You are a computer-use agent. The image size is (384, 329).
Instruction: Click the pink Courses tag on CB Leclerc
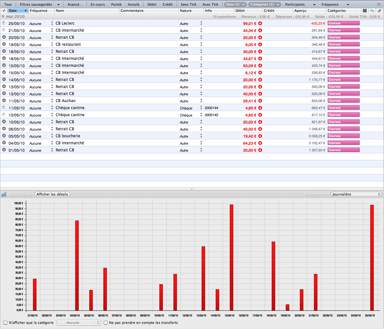click(343, 23)
